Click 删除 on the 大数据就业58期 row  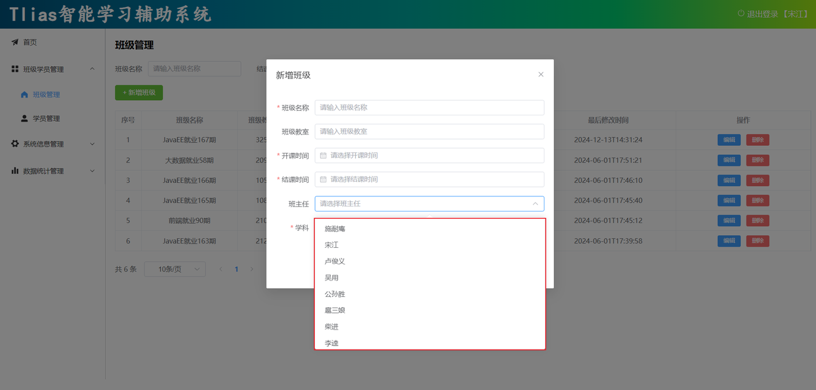click(x=757, y=160)
